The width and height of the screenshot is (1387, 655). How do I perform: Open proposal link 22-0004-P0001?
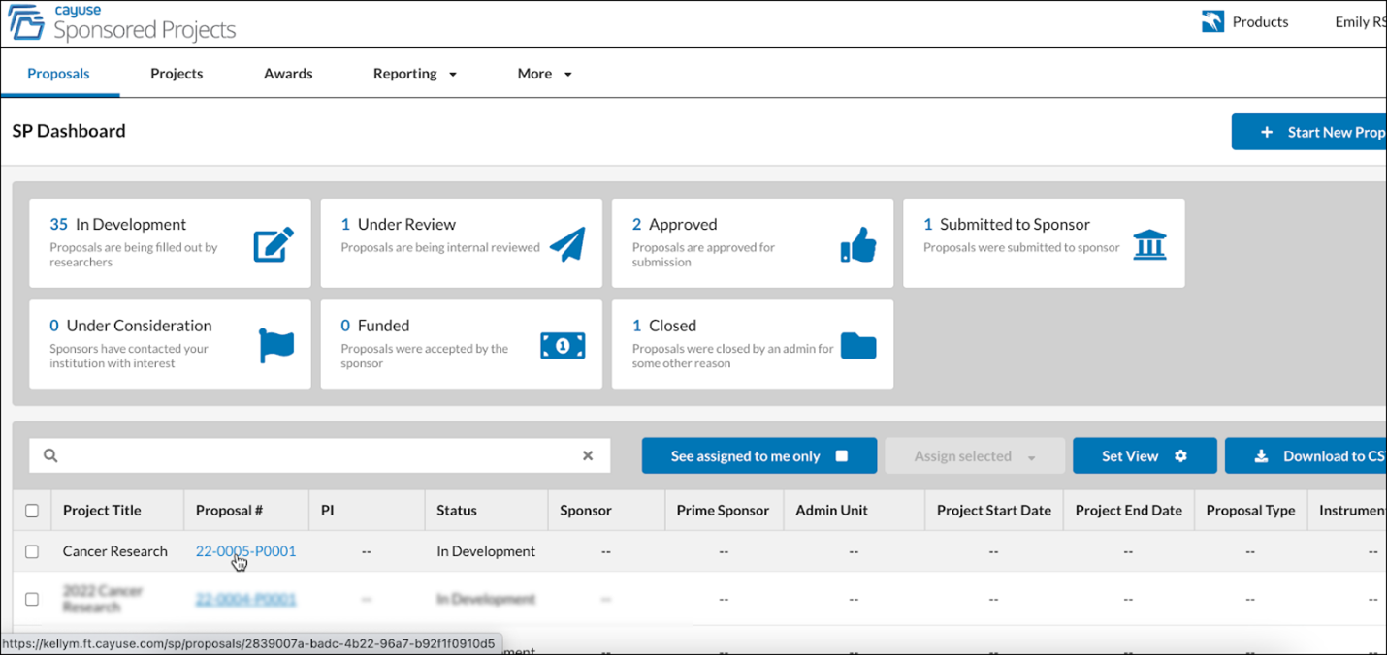click(245, 599)
